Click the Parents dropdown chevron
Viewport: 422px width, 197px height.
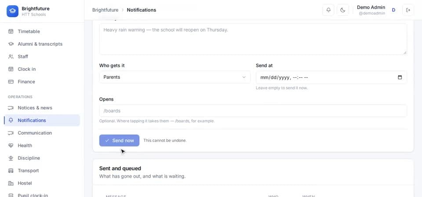click(x=244, y=77)
